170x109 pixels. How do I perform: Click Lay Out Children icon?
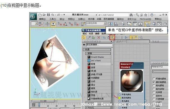tap(126, 37)
